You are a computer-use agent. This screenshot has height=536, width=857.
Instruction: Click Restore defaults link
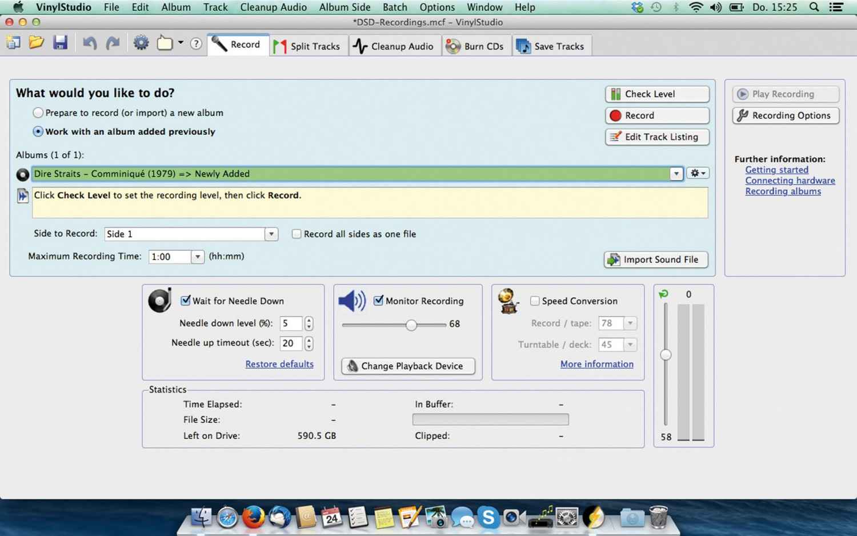279,364
